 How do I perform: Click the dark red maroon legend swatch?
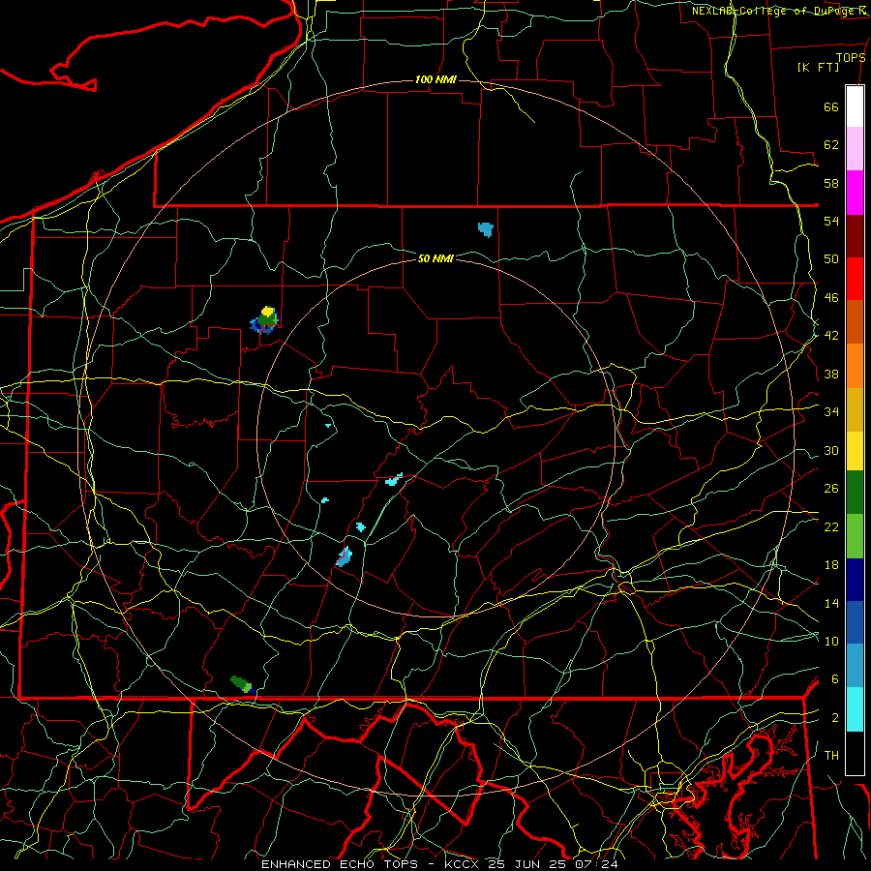[855, 236]
